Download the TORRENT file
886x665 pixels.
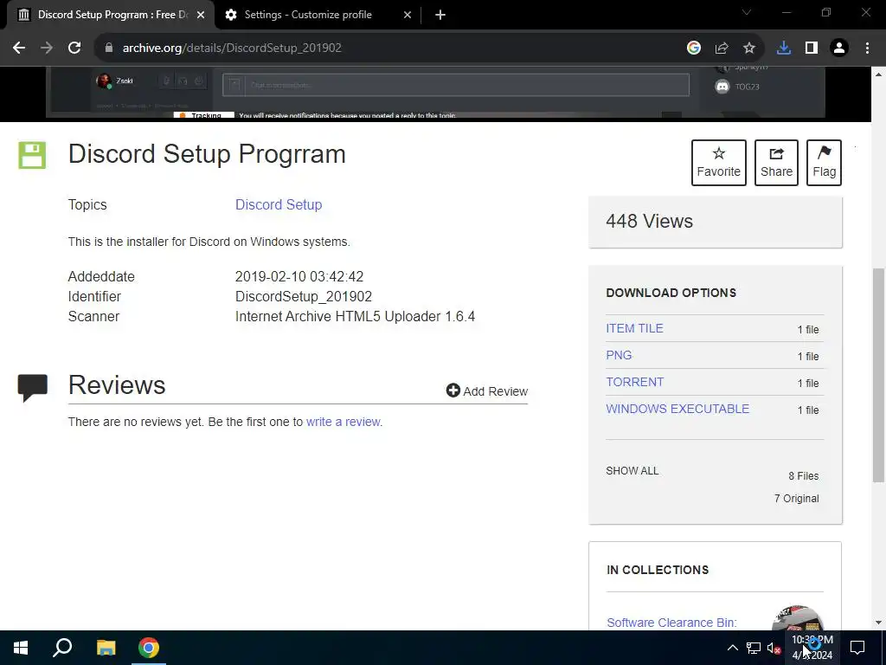point(634,382)
